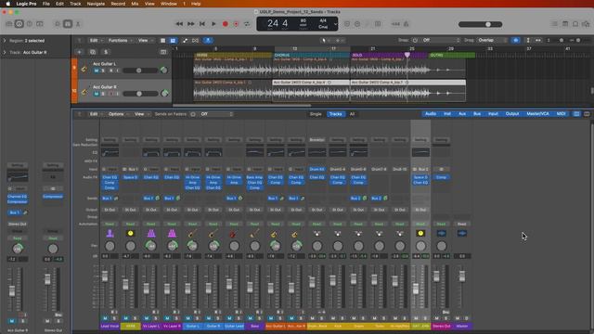
Task: Show automation in tracks area
Action: point(185,40)
